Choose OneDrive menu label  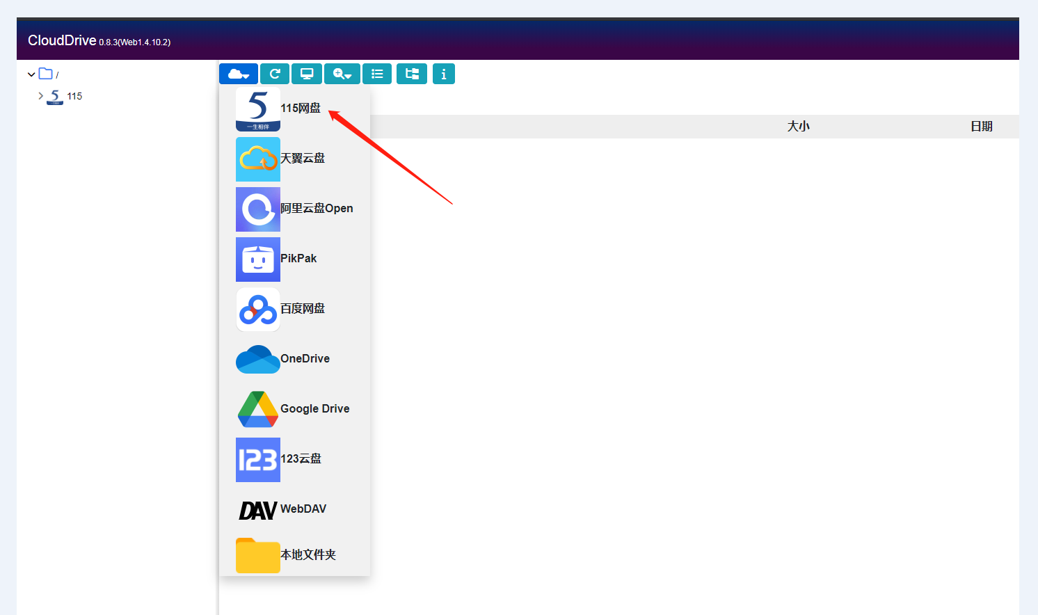click(x=305, y=358)
